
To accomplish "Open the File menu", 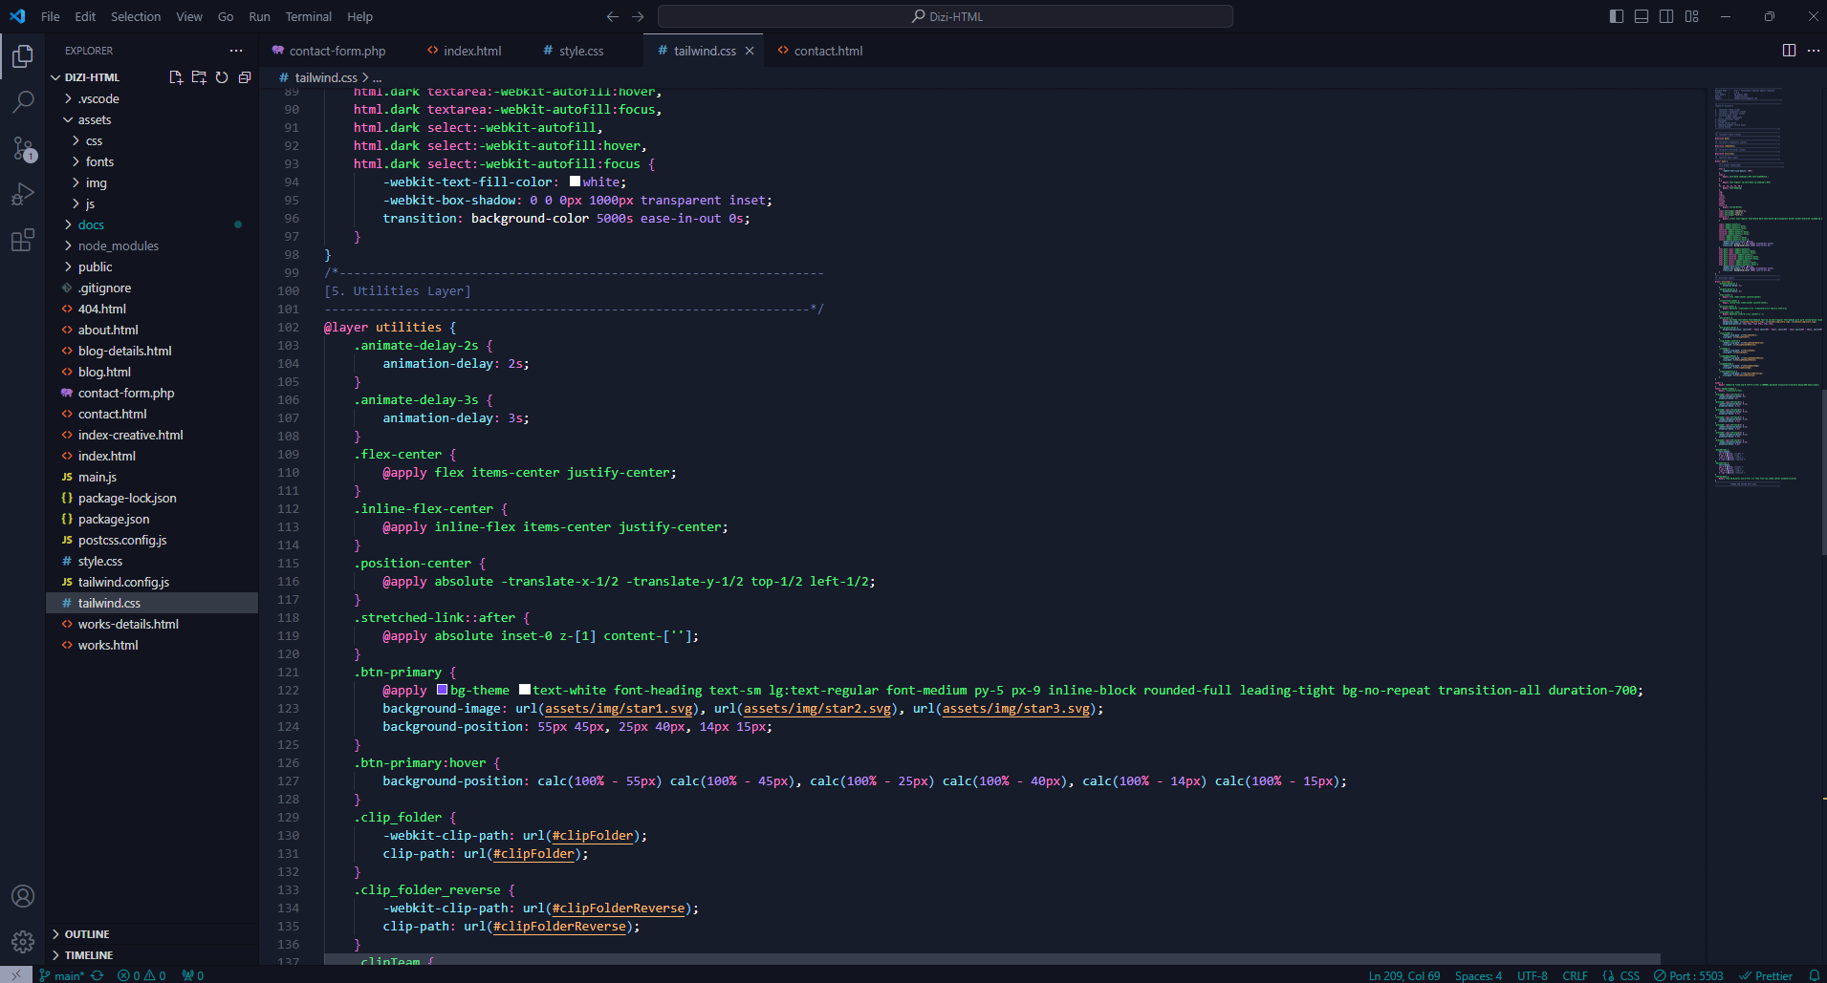I will (51, 16).
